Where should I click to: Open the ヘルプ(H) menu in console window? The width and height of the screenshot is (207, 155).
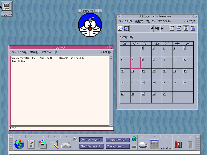pyautogui.click(x=105, y=52)
